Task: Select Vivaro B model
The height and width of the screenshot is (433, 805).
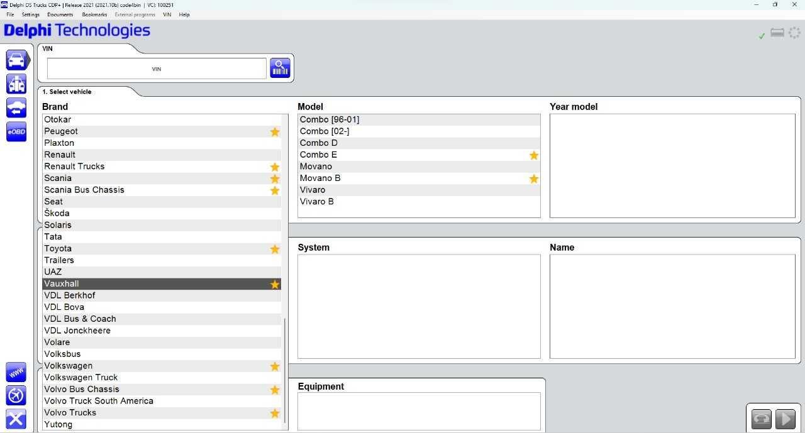Action: point(419,202)
